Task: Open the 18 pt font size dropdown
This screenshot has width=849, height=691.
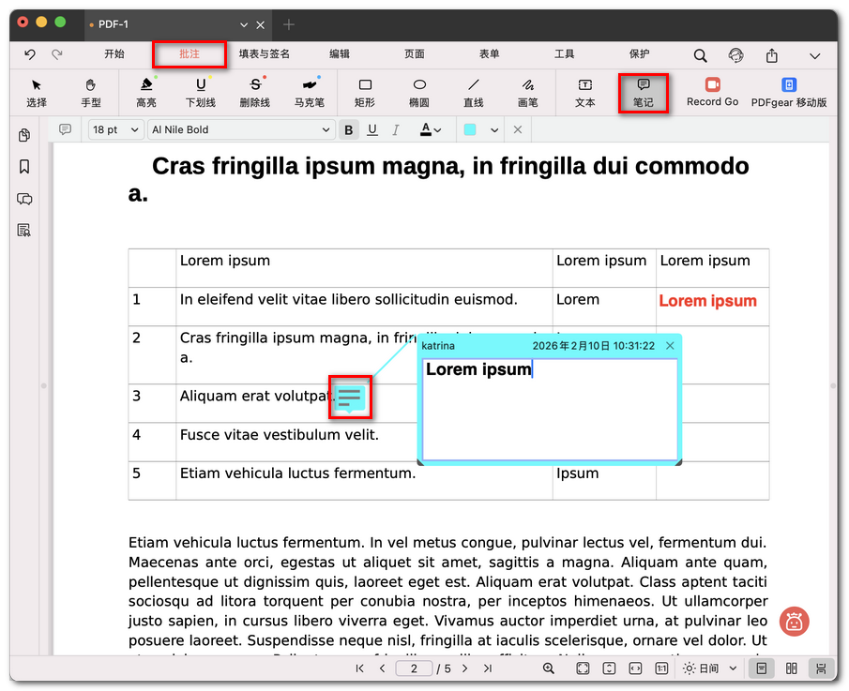Action: pyautogui.click(x=116, y=130)
